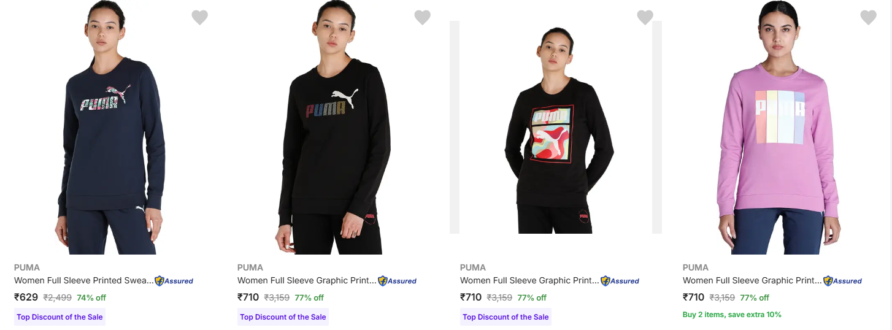Viewport: 892px width, 330px height.
Task: Click Assured badge on third product listing
Action: (x=620, y=281)
